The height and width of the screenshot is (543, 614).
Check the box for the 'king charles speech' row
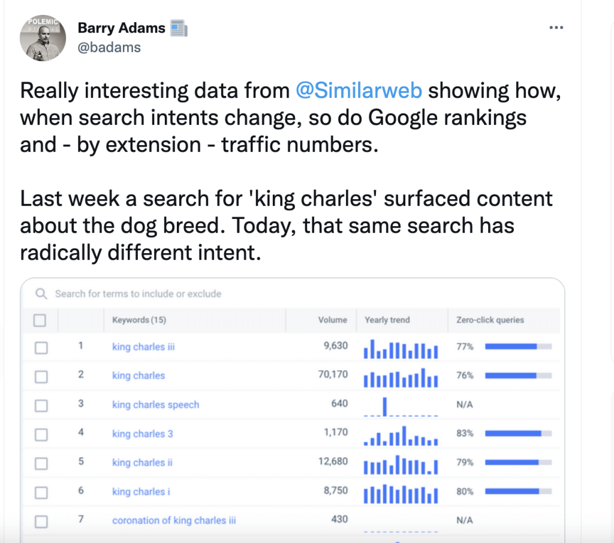click(40, 406)
